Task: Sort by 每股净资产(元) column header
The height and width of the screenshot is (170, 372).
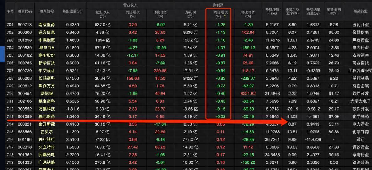Action: click(x=272, y=11)
